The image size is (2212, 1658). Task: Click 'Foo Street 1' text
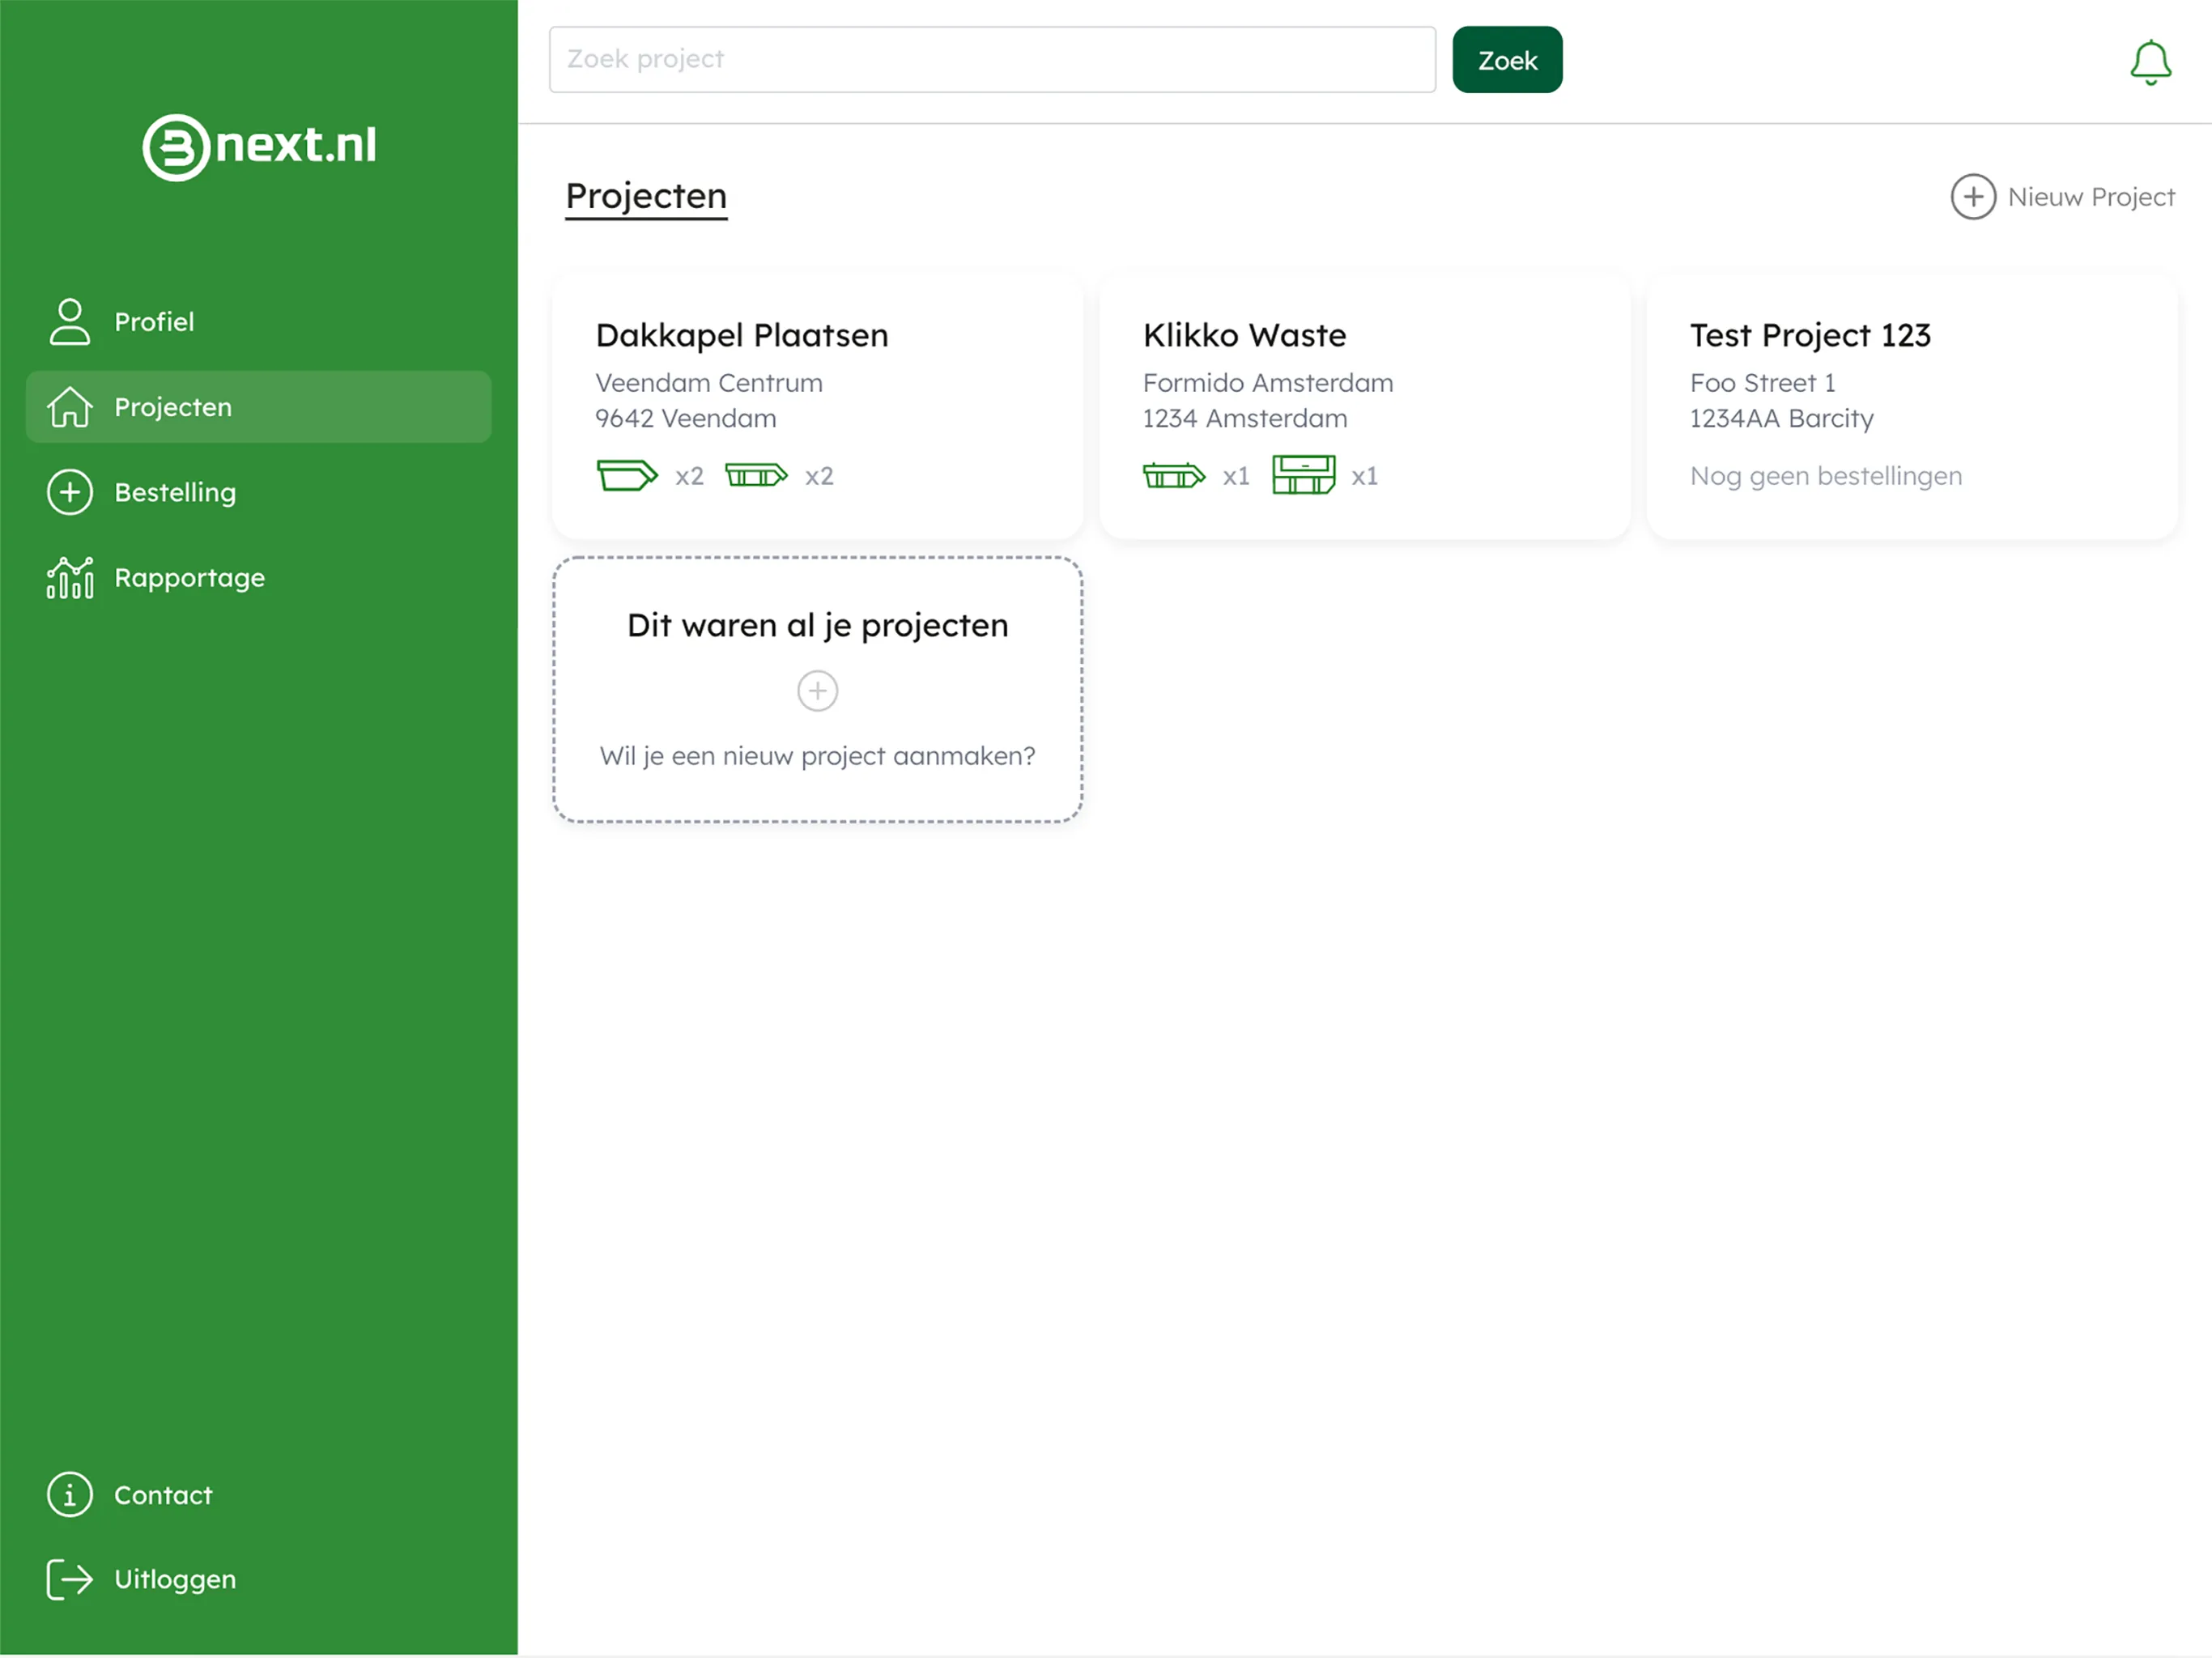click(1762, 383)
